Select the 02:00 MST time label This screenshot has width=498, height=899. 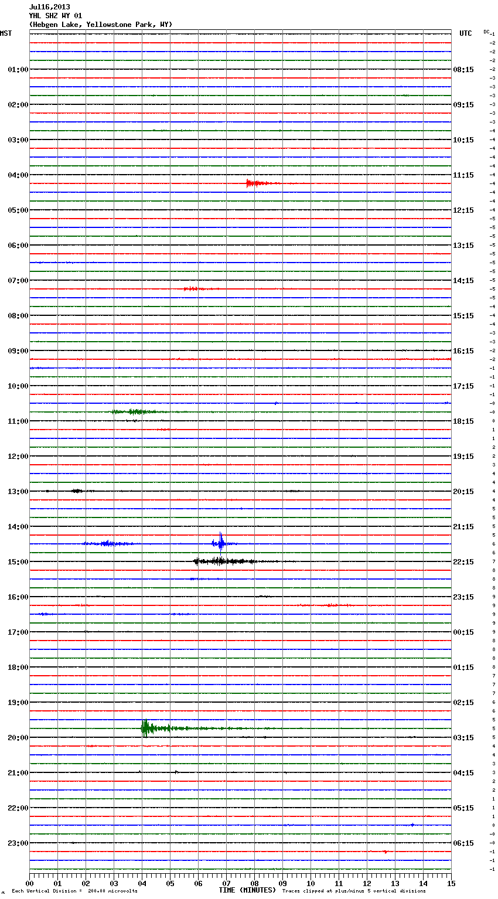(18, 105)
